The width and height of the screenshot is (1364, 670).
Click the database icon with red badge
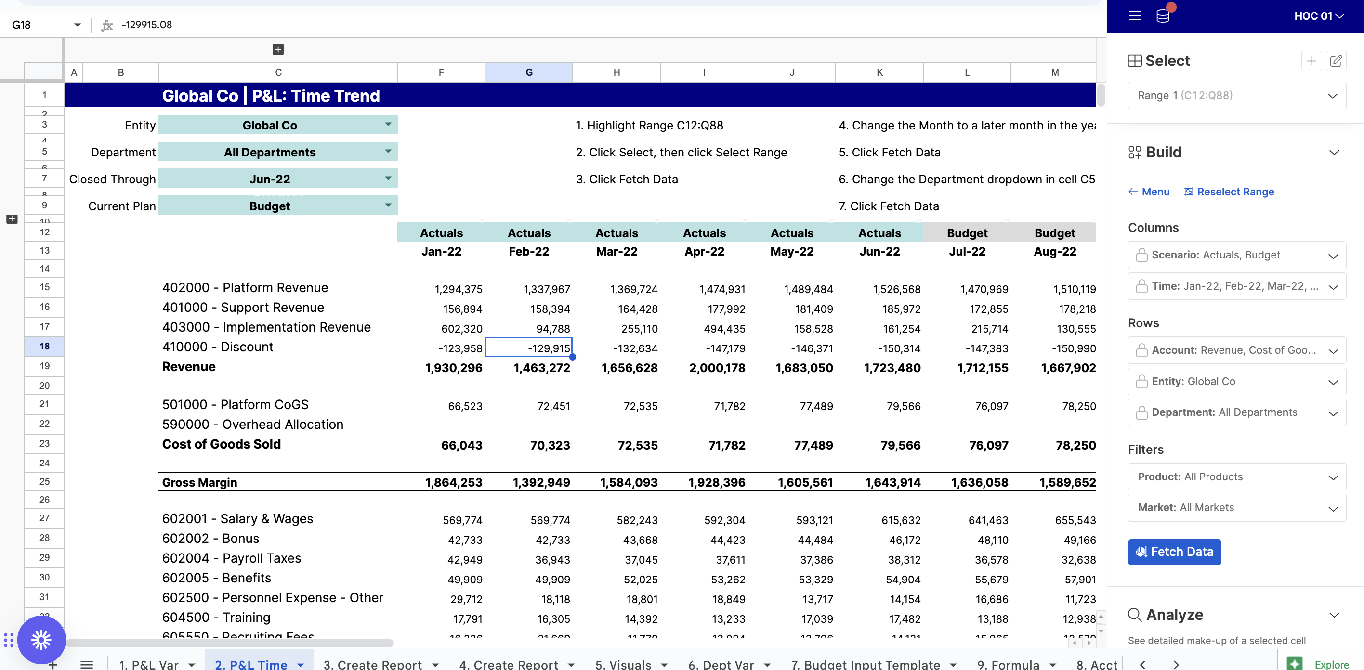[x=1163, y=16]
